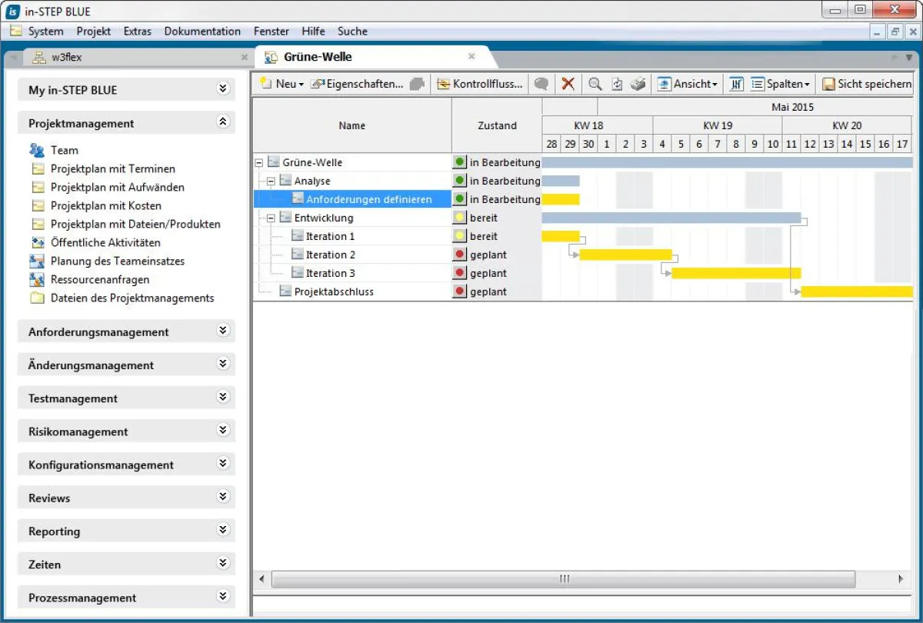Select the magnifier zoom icon in the toolbar
Image resolution: width=923 pixels, height=623 pixels.
[594, 85]
